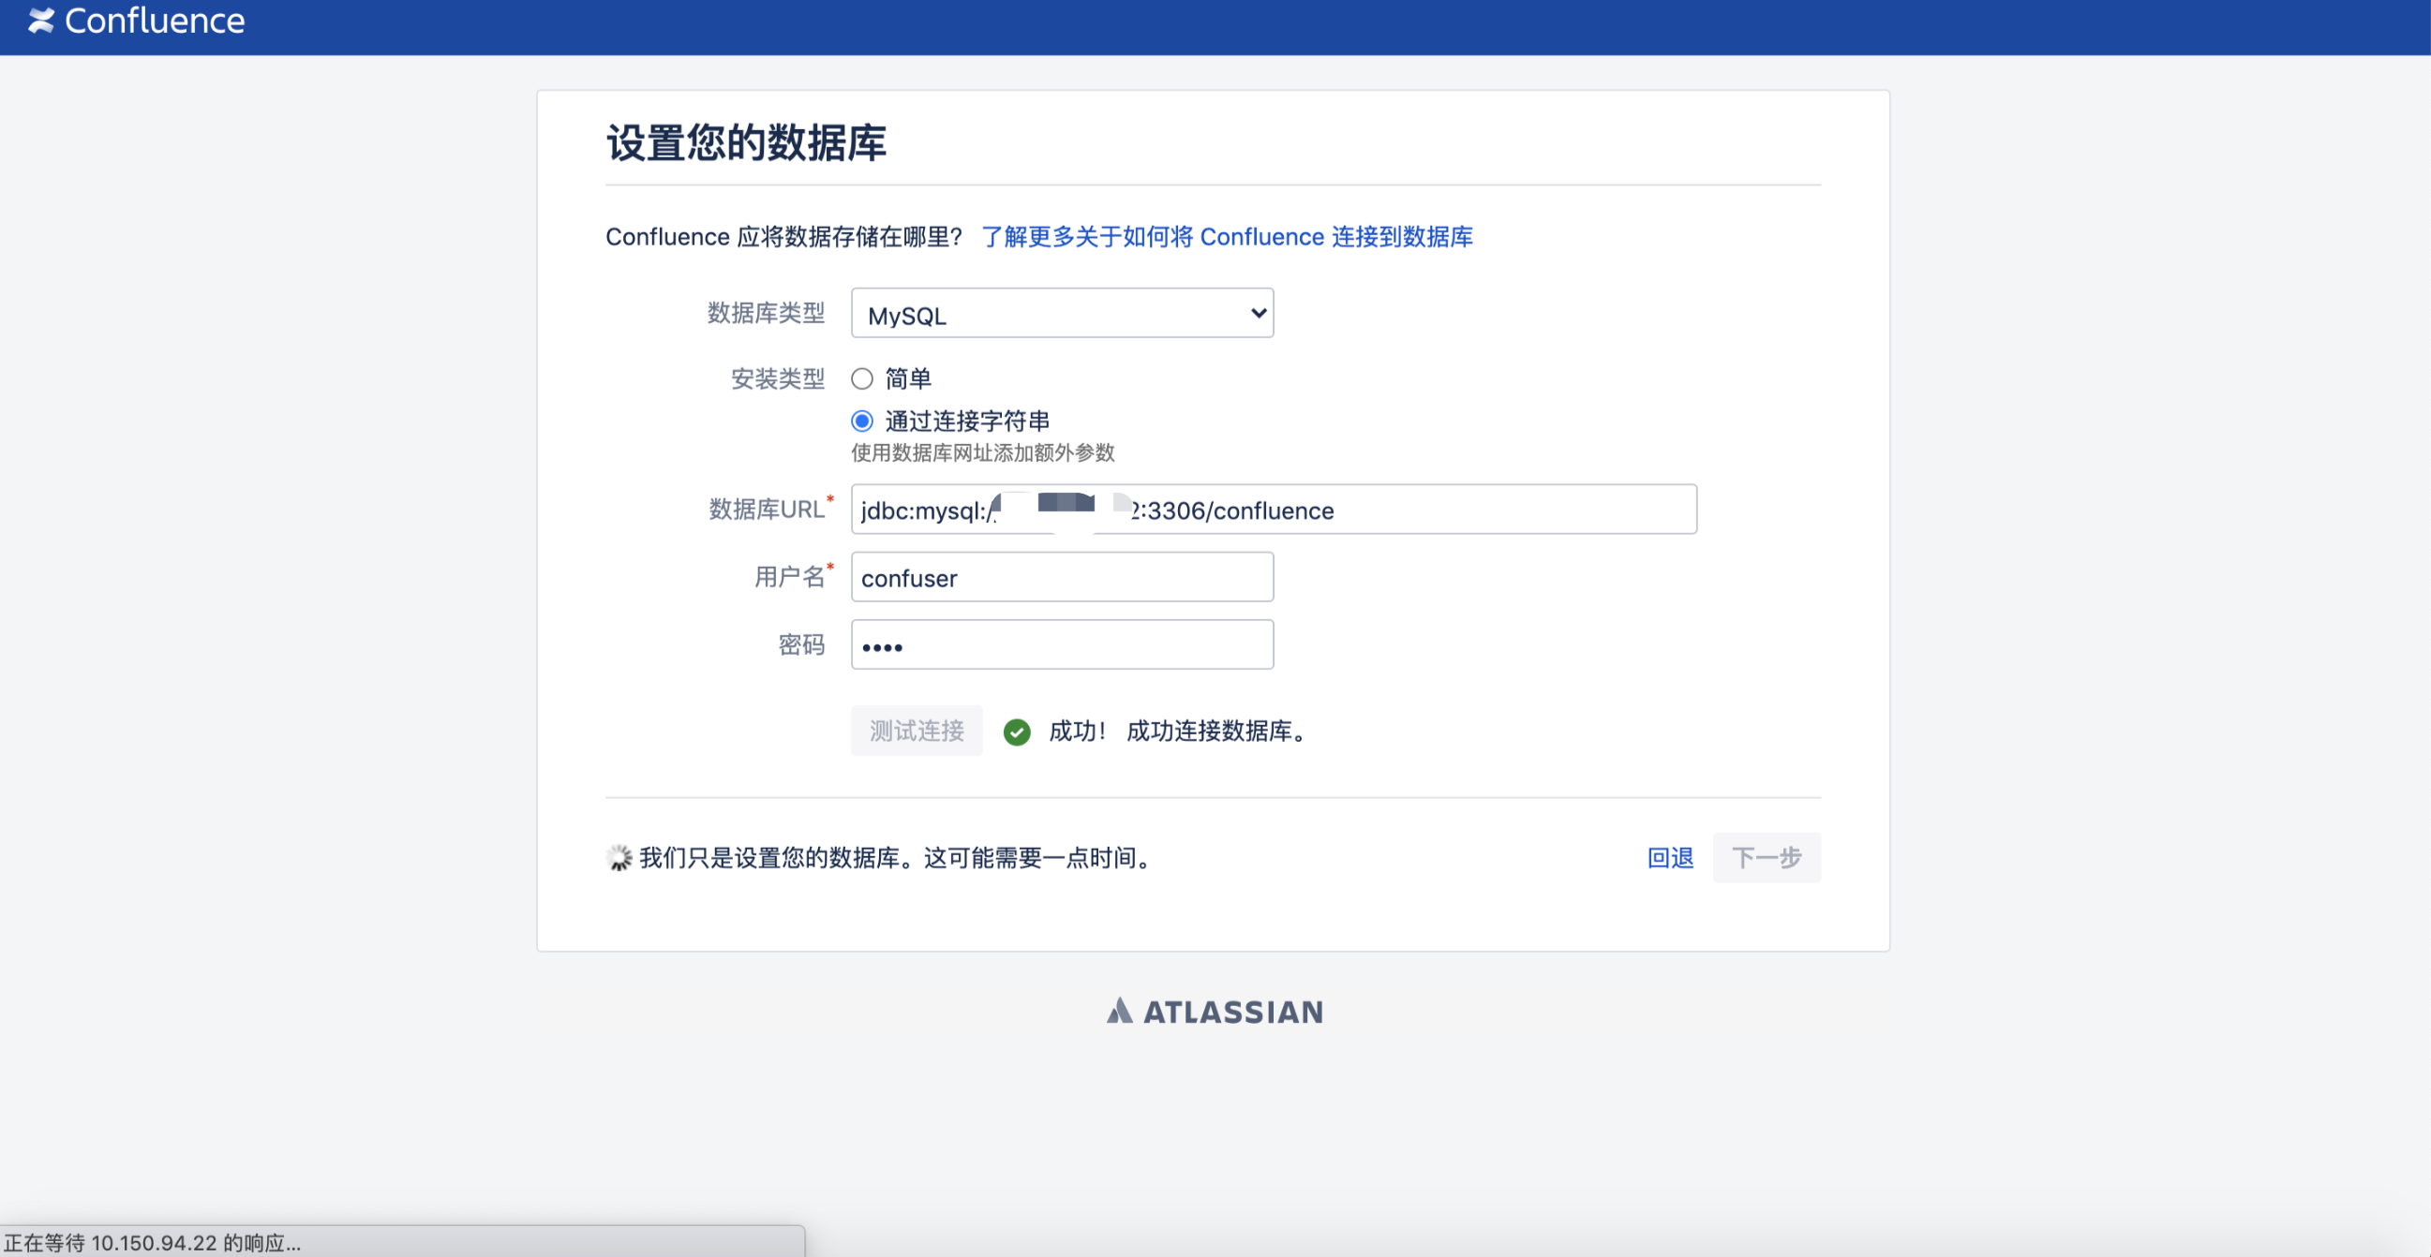Click the username field containing confuser
Image resolution: width=2431 pixels, height=1257 pixels.
(x=1061, y=577)
